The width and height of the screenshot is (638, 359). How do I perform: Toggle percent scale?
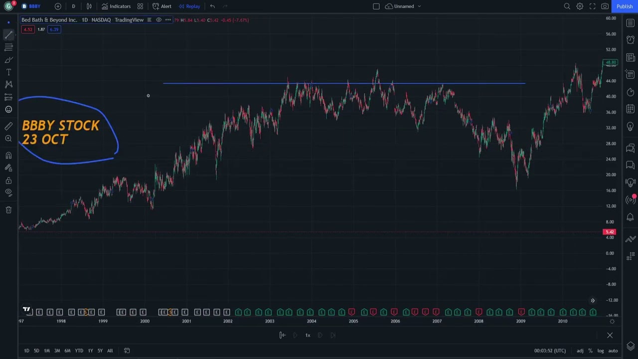591,351
